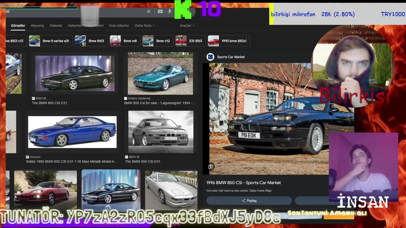Select the Bmw 840i suggestion chip

pos(90,41)
